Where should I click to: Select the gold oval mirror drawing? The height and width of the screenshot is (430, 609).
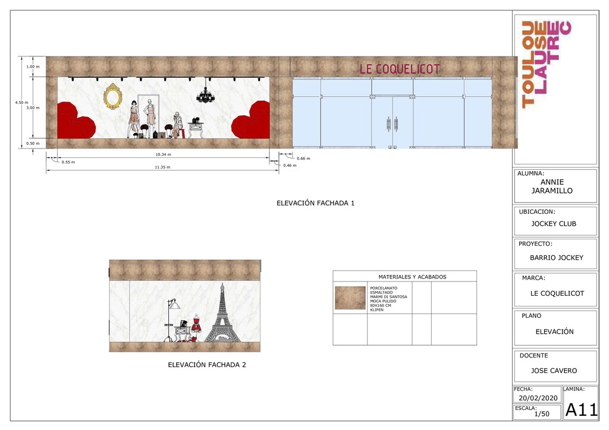(113, 96)
